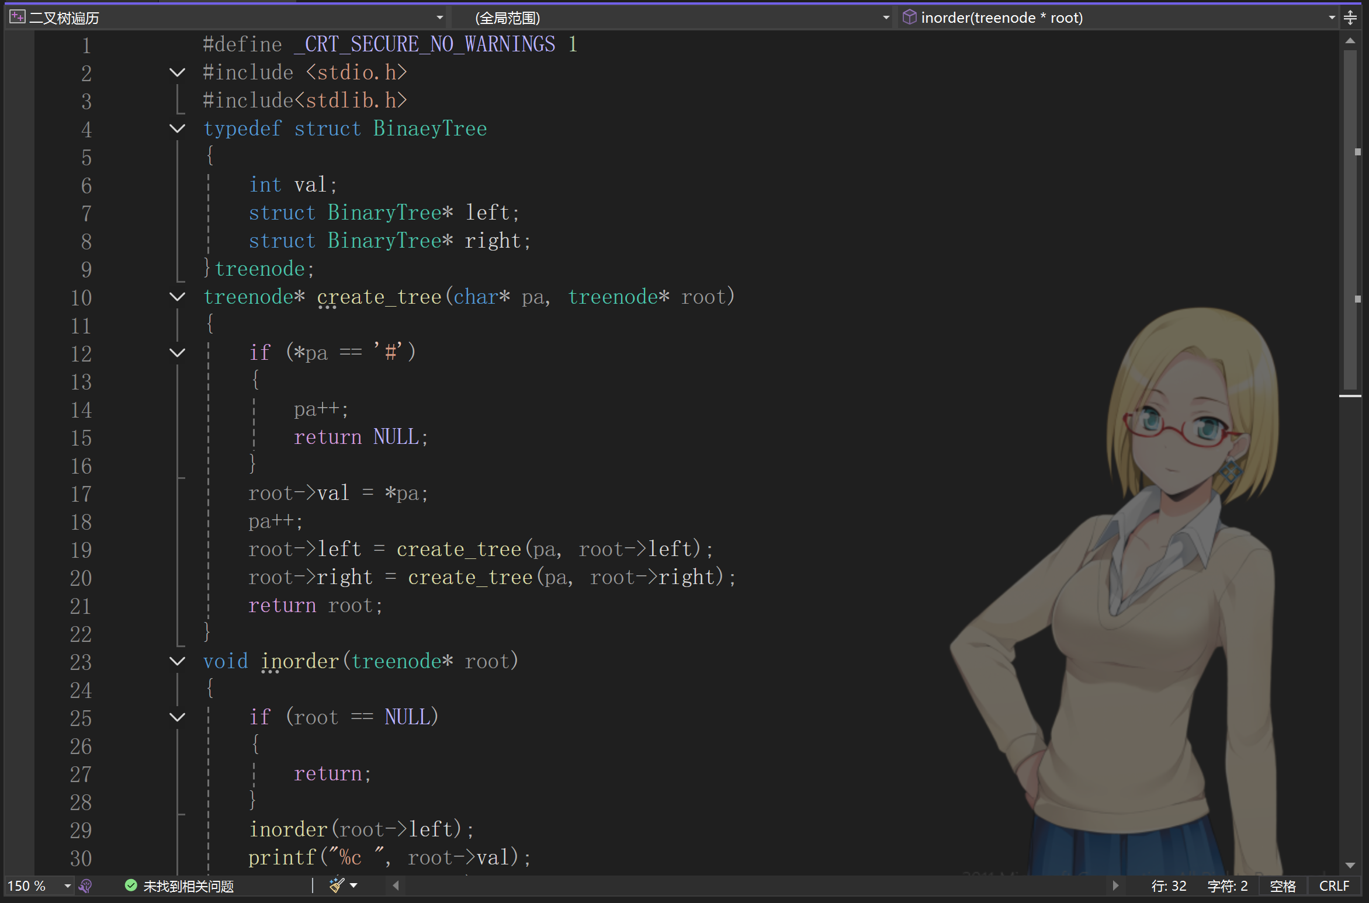This screenshot has height=903, width=1369.
Task: Click the vertical scrollbar thumb
Action: (x=1350, y=219)
